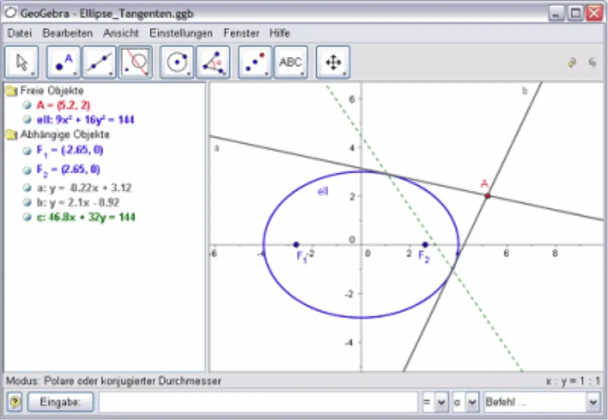Open the Ansicht menu
The height and width of the screenshot is (420, 608).
pyautogui.click(x=121, y=33)
